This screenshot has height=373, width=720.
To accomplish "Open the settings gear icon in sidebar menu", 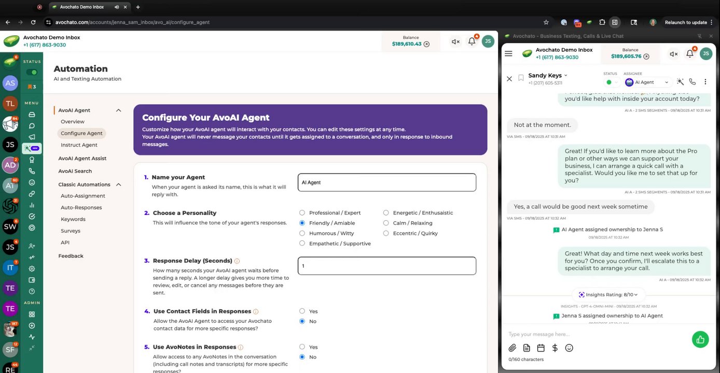I will tap(32, 269).
